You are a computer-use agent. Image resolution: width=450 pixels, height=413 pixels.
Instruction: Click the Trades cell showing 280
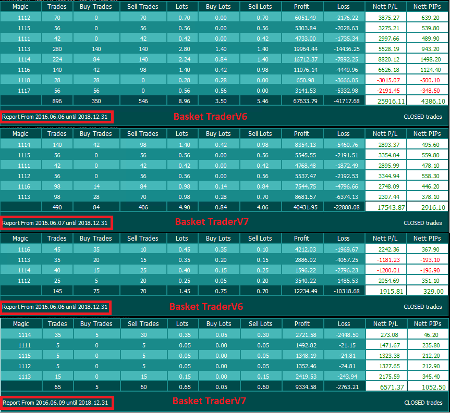[x=57, y=49]
